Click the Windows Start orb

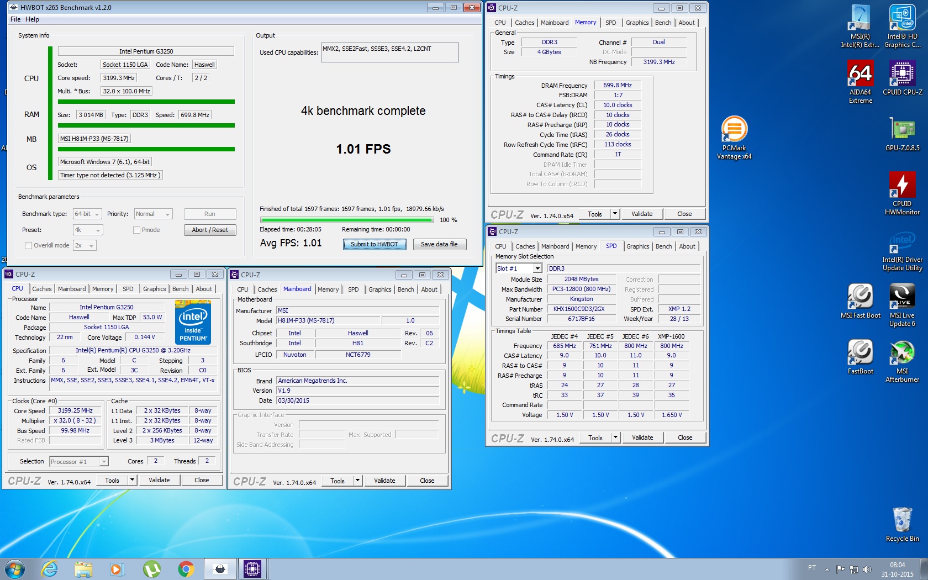[x=15, y=569]
